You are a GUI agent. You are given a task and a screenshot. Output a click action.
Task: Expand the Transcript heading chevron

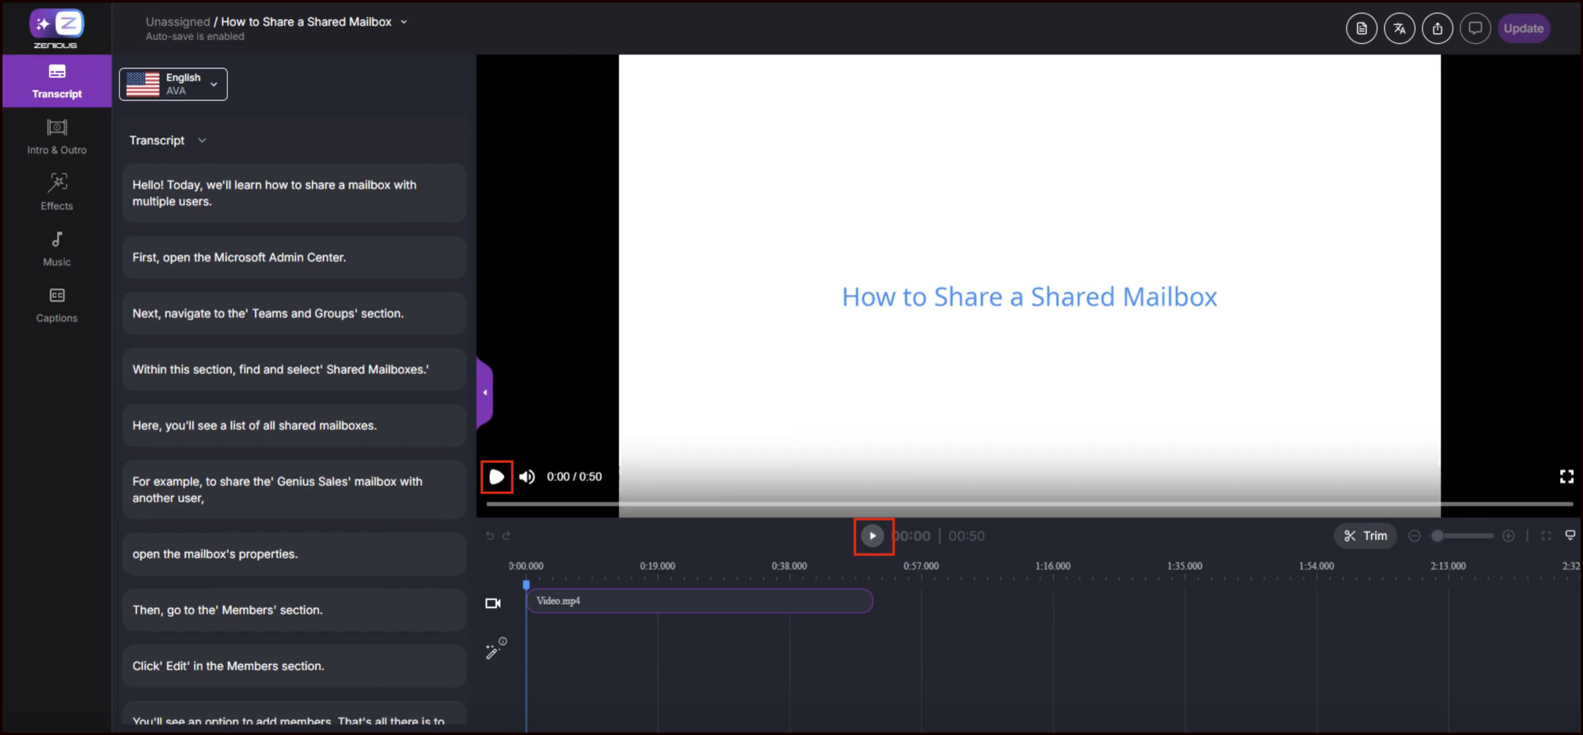point(202,141)
